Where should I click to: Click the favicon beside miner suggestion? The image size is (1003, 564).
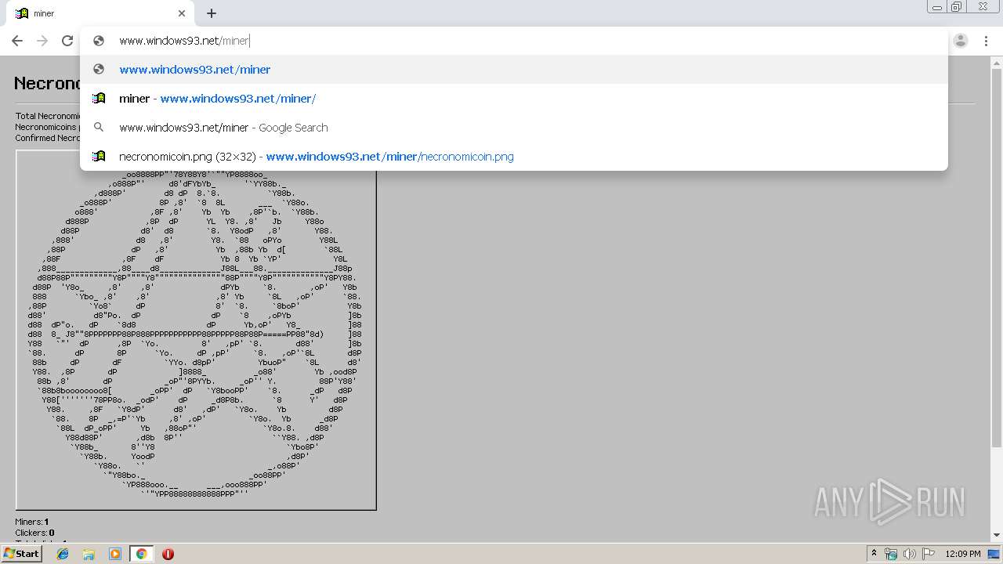99,98
